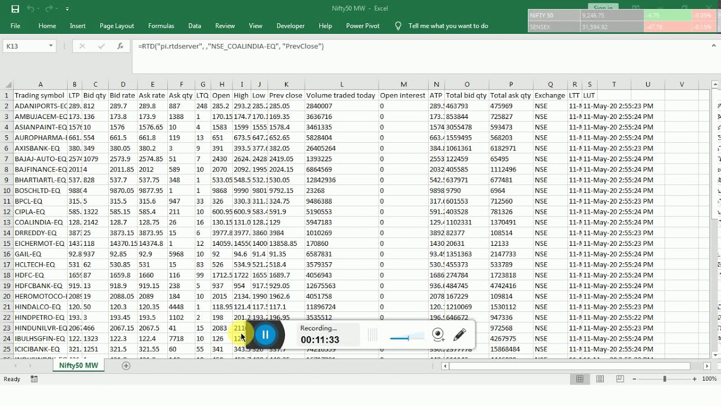Click previous sheet navigation arrow
The height and width of the screenshot is (406, 721).
16,366
